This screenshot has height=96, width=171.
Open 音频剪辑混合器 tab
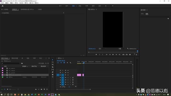click(x=27, y=10)
